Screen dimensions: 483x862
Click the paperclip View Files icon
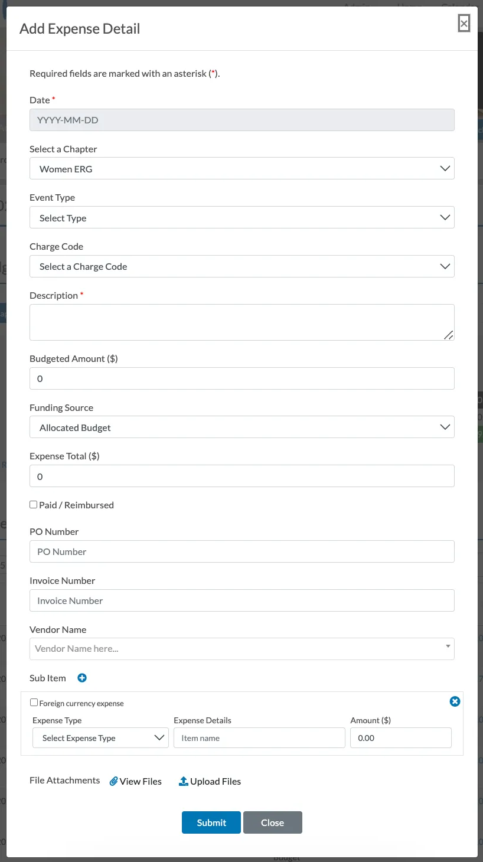click(114, 781)
